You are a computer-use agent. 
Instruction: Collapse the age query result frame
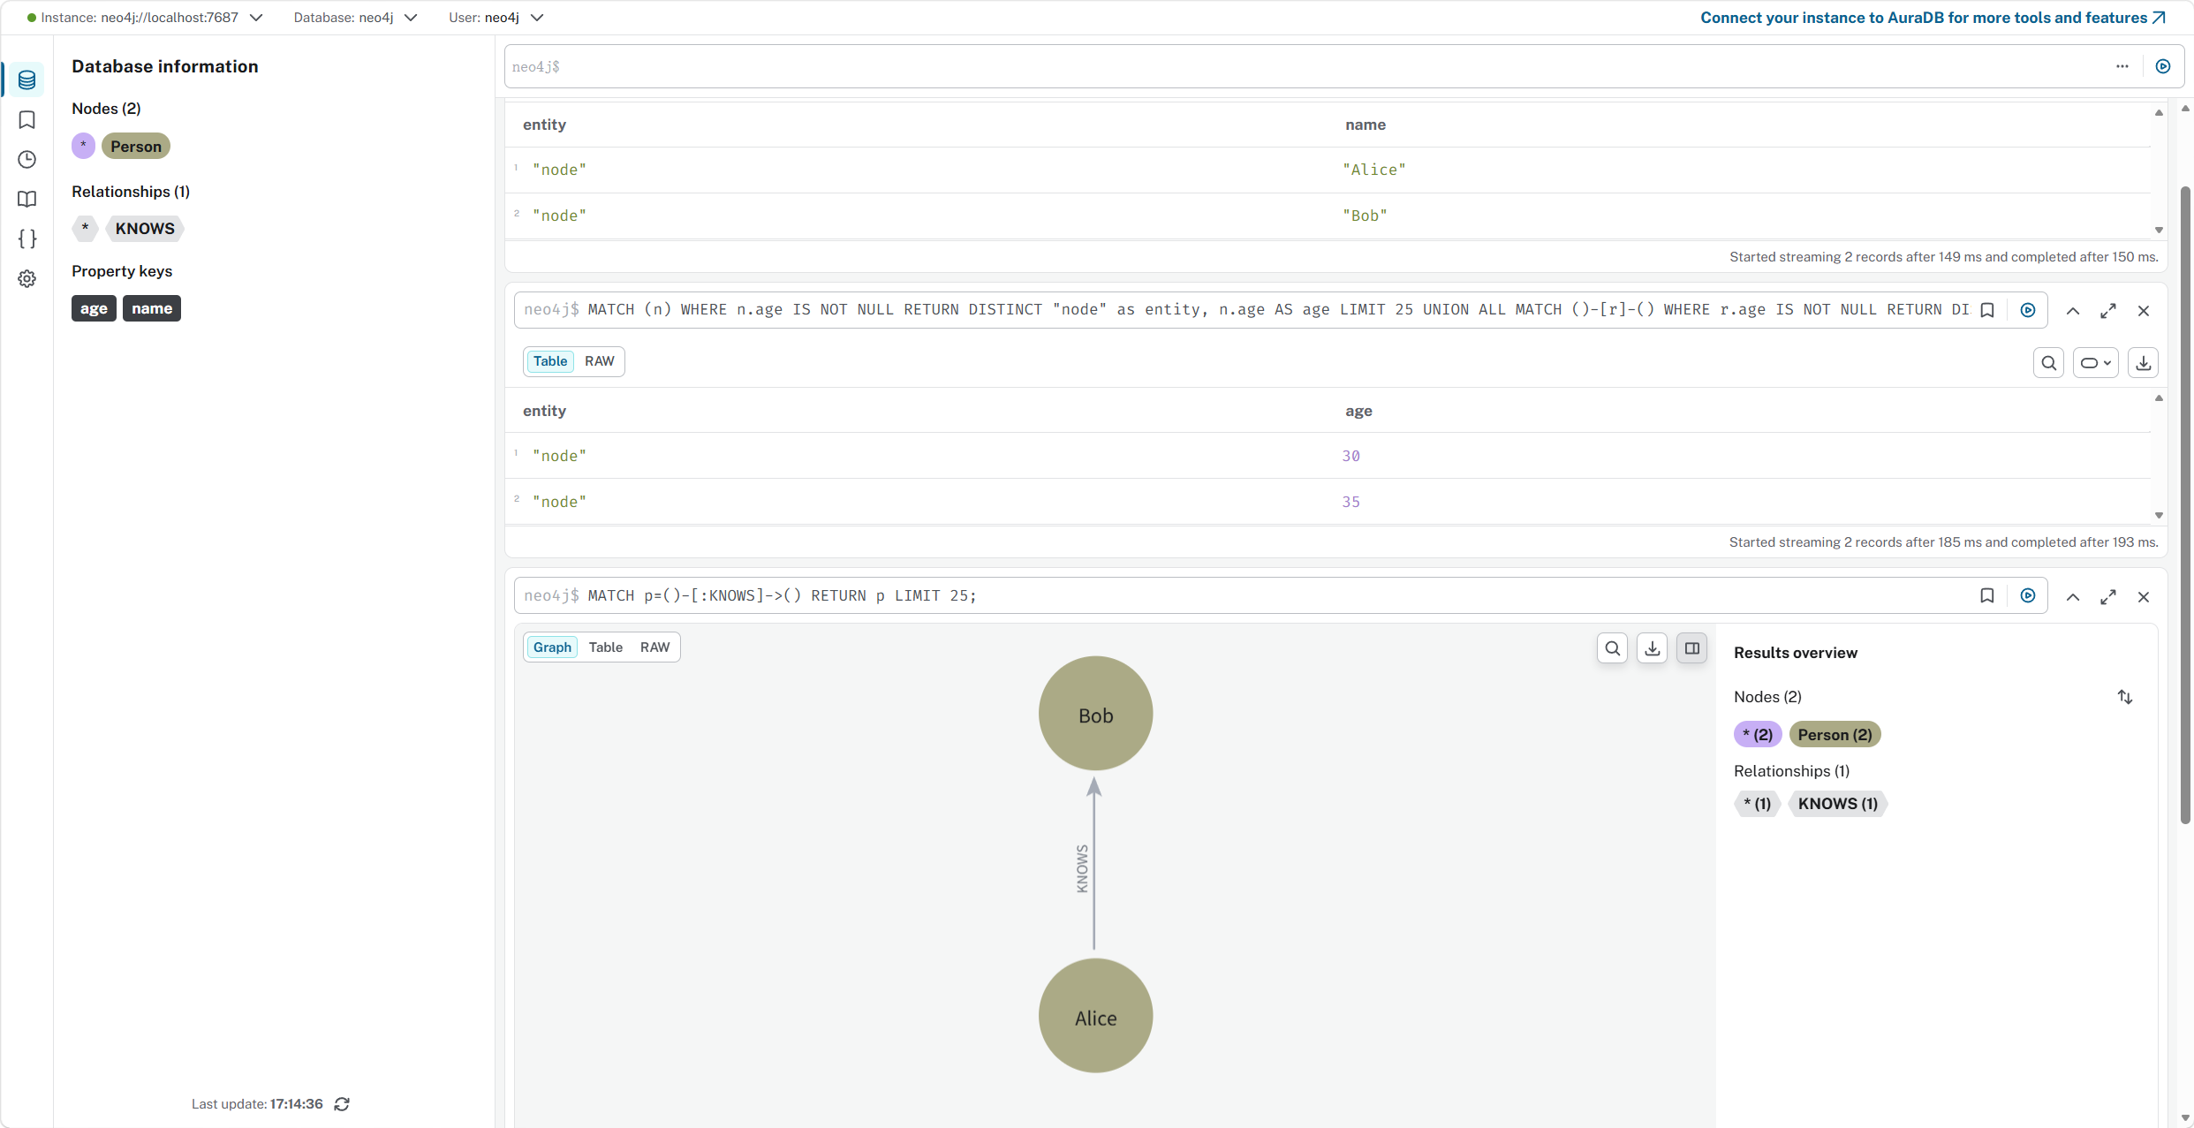pyautogui.click(x=2072, y=311)
